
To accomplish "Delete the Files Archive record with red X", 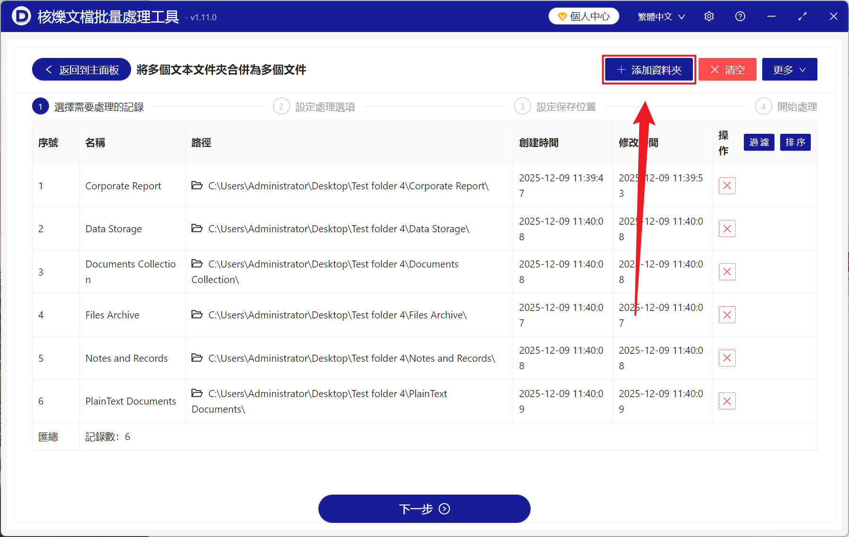I will [727, 315].
